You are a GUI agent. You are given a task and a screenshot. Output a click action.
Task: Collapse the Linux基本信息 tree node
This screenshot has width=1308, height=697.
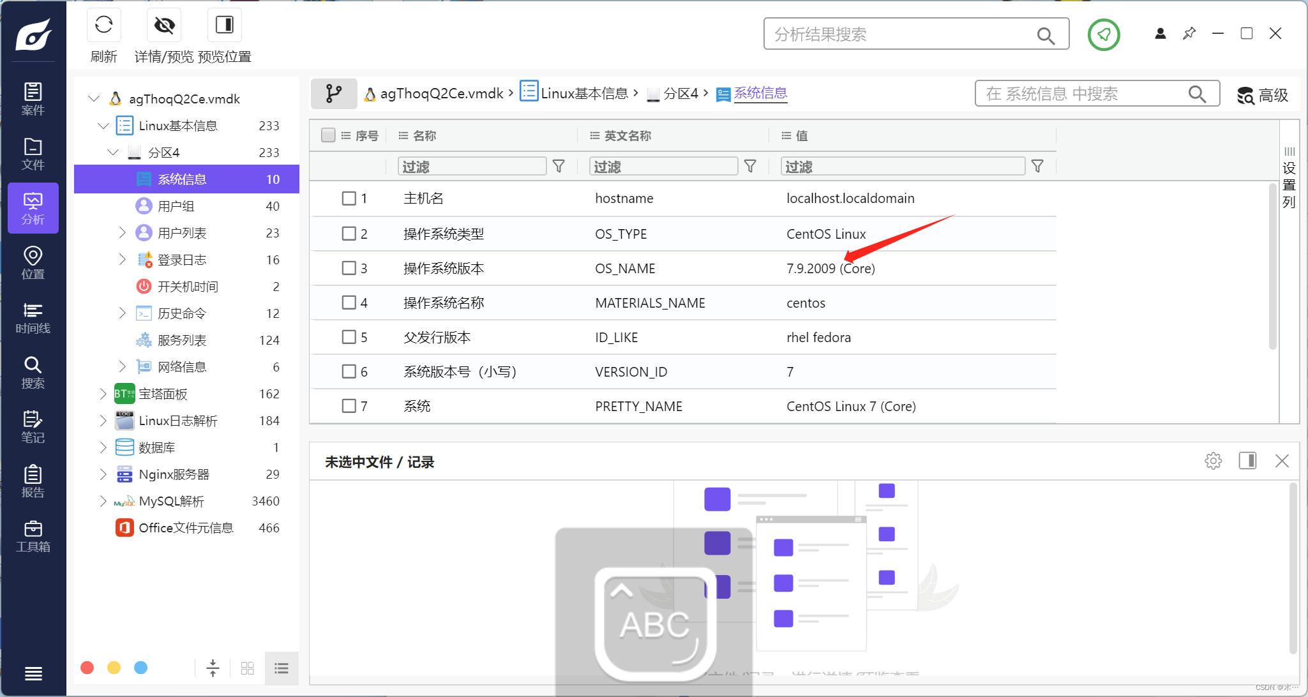pyautogui.click(x=103, y=126)
